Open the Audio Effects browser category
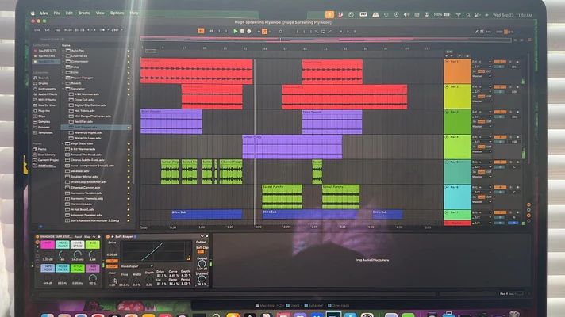This screenshot has width=565, height=317. [x=47, y=94]
